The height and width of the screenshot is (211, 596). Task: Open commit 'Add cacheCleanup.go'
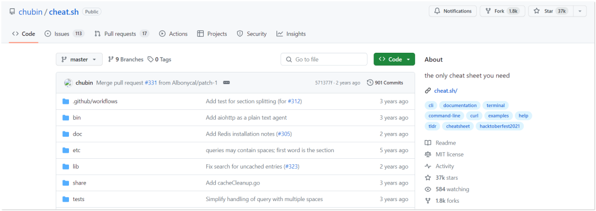233,182
